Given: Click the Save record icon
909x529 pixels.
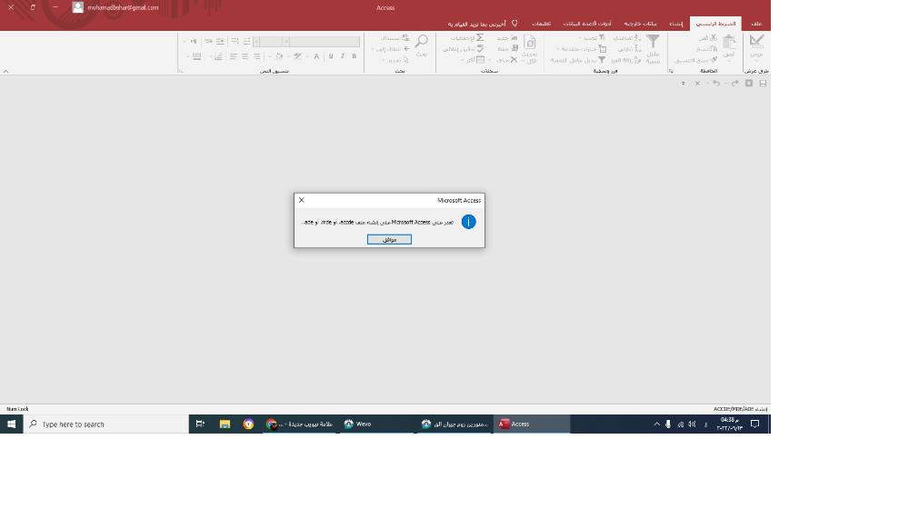Looking at the screenshot, I should click(x=514, y=49).
